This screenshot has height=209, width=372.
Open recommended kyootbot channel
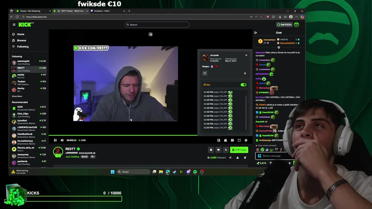tap(29, 122)
